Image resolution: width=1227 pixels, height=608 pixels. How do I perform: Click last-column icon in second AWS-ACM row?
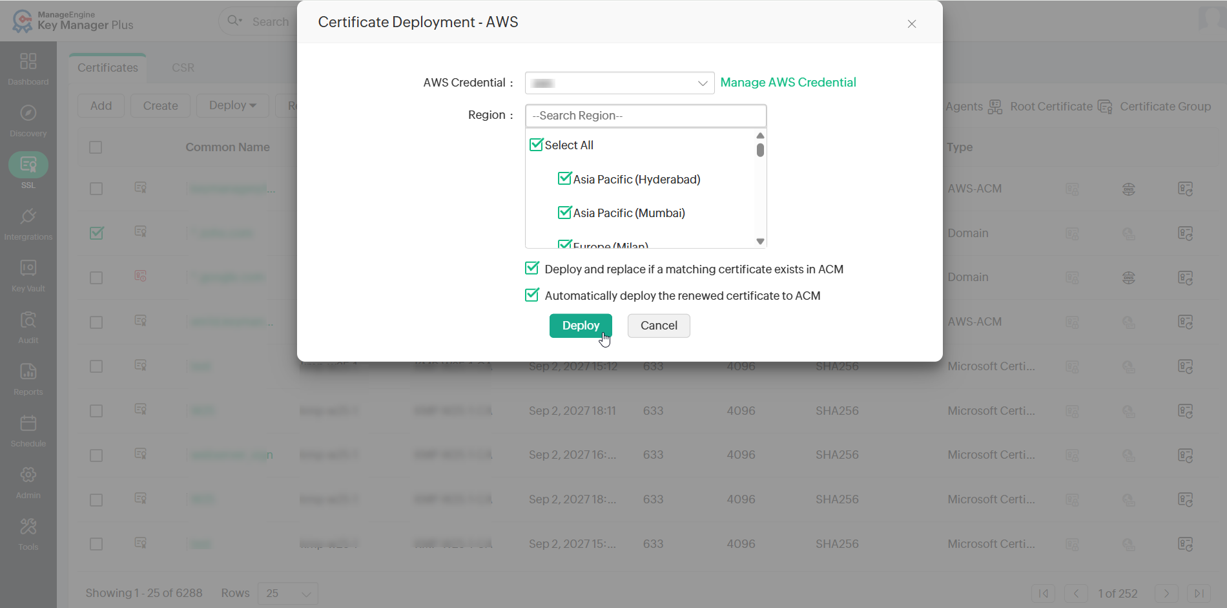(1185, 322)
